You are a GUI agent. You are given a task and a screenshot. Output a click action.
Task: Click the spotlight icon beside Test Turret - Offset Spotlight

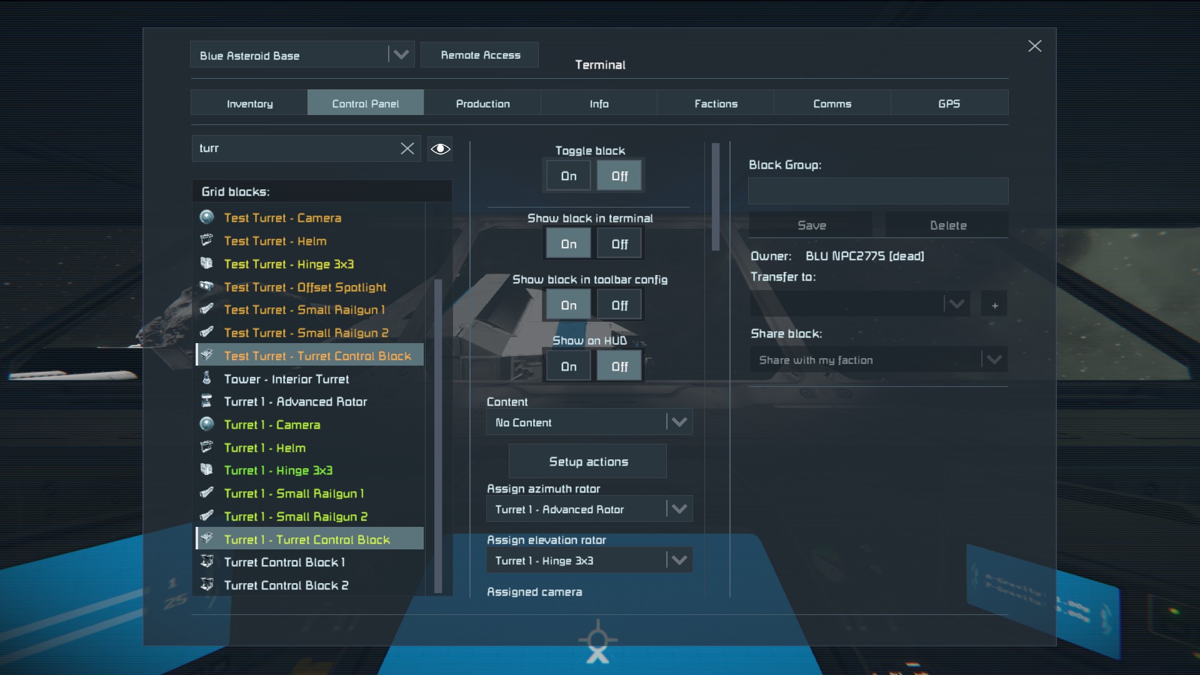(x=207, y=287)
